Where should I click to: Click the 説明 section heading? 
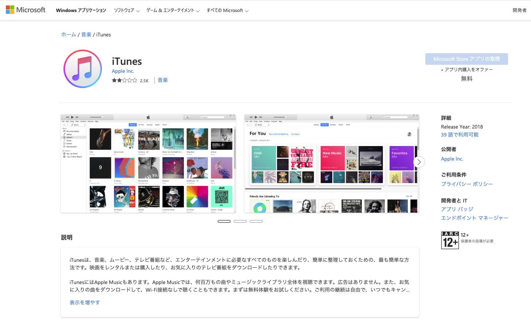67,237
